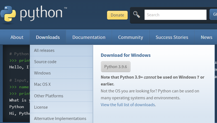Open the Community menu
217x123 pixels.
[130, 37]
